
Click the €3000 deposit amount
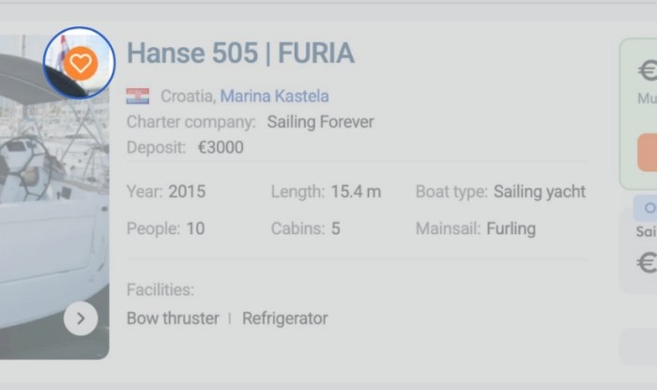click(x=221, y=148)
